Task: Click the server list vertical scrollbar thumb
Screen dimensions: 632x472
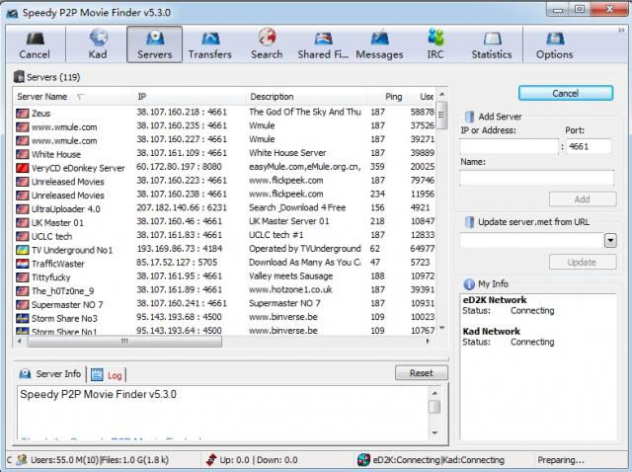Action: pyautogui.click(x=441, y=115)
